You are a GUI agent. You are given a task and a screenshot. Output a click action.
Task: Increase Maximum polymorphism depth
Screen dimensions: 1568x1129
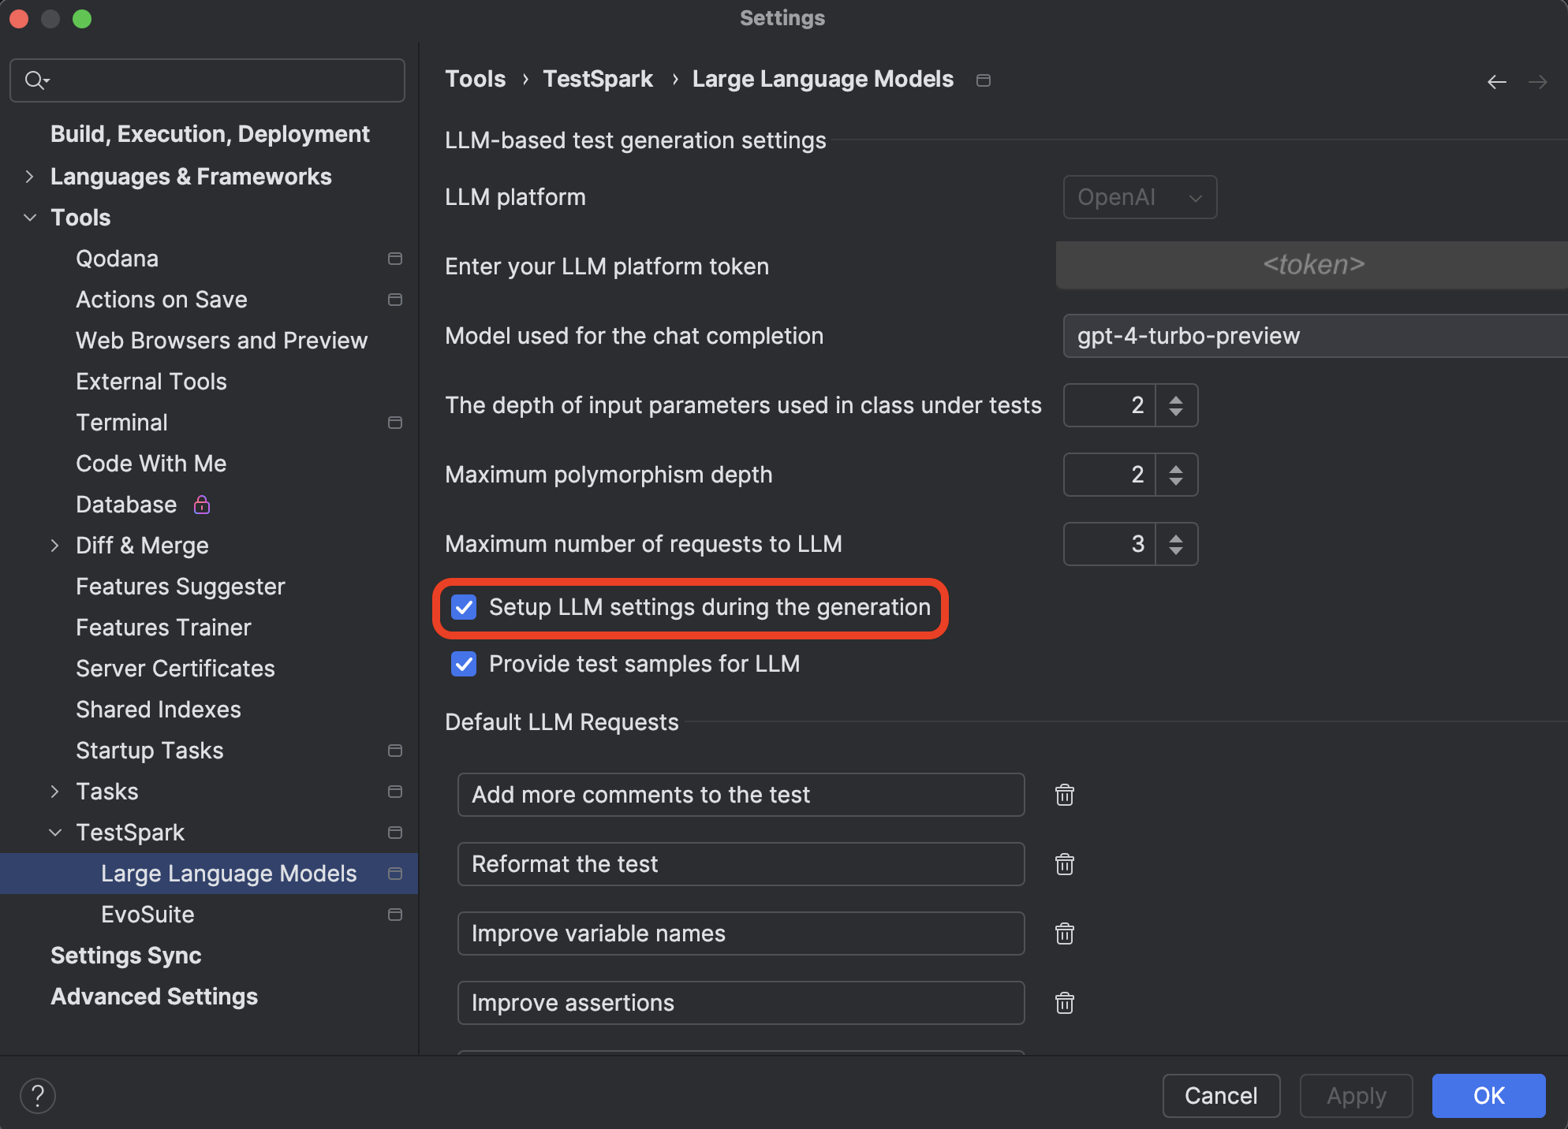click(x=1176, y=468)
